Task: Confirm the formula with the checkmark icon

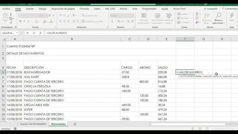Action: point(34,33)
